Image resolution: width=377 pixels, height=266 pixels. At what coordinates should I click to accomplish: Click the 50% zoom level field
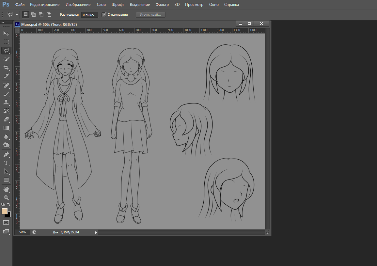tap(23, 232)
